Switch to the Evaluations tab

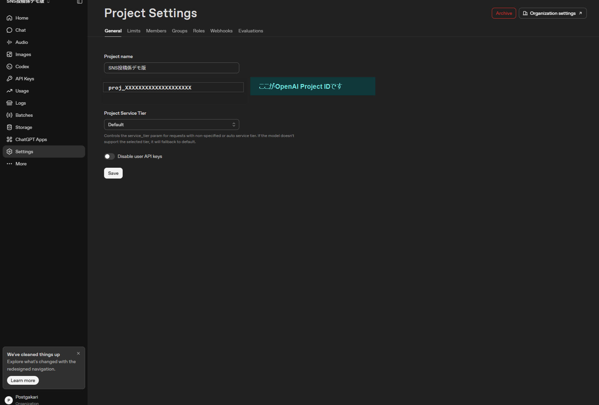point(251,31)
